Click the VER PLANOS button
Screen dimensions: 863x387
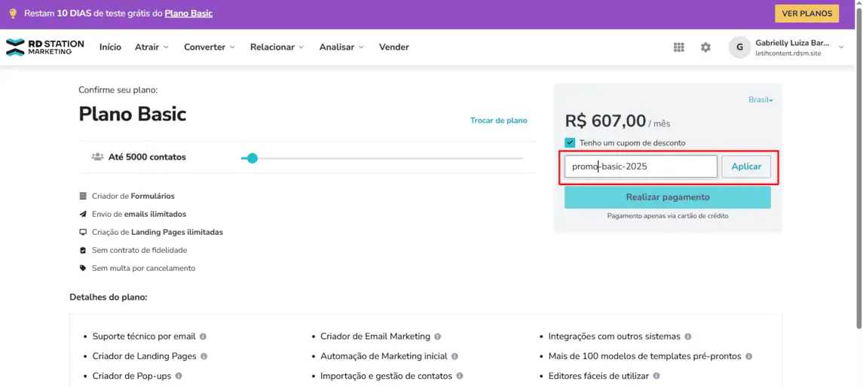[x=807, y=14]
